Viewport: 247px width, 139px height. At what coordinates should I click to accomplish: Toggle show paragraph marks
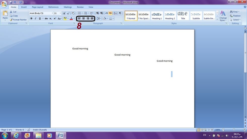[120, 13]
